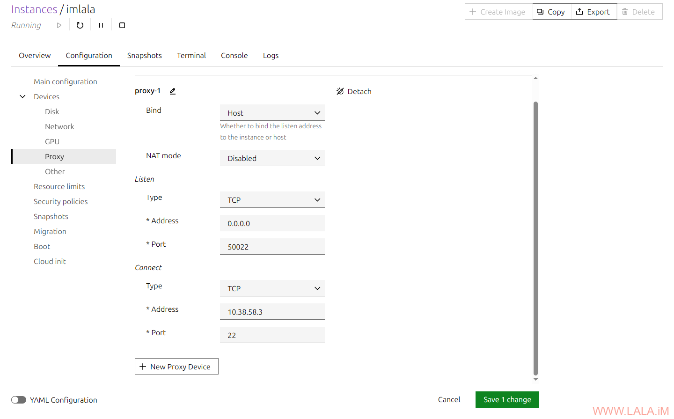Viewport: 674px width, 419px height.
Task: Open the Terminal tab
Action: (191, 56)
